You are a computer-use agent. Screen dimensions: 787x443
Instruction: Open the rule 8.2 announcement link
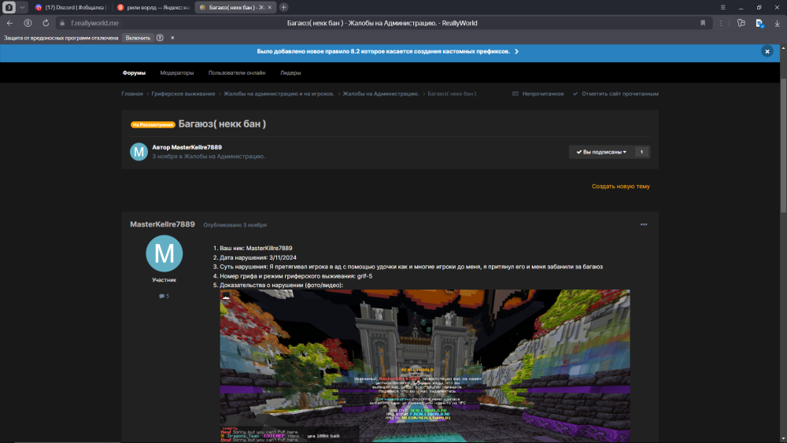387,51
